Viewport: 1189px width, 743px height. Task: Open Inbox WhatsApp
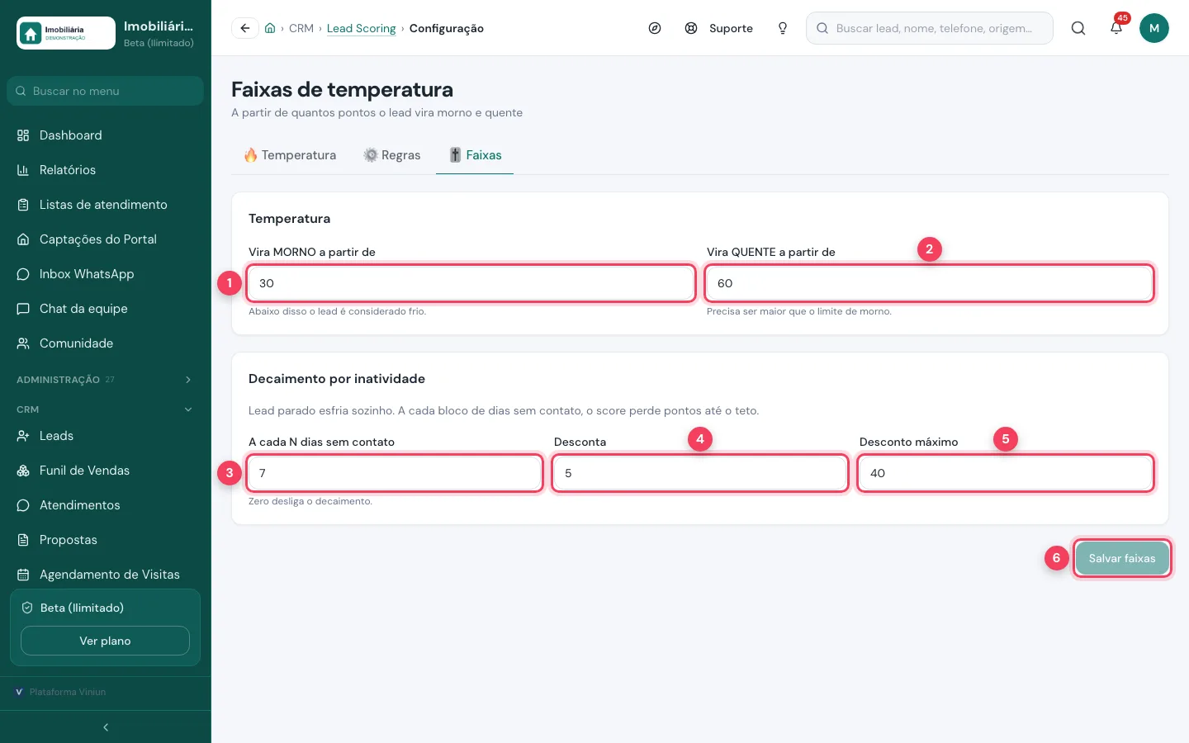(x=106, y=274)
